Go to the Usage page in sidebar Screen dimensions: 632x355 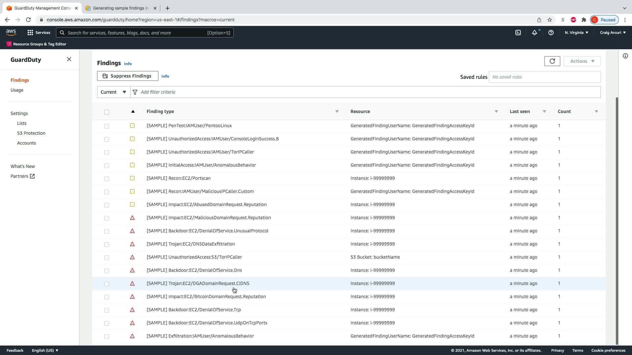(17, 90)
